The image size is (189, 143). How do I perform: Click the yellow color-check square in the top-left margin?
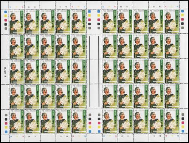coord(6,16)
